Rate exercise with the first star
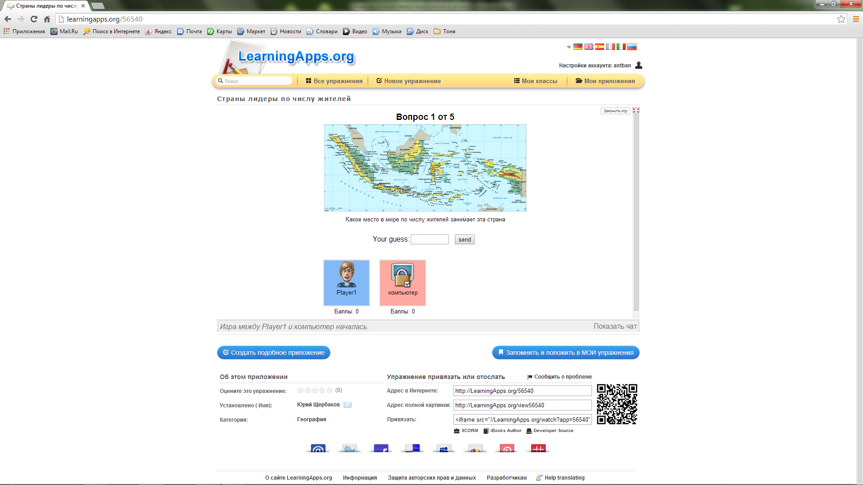The image size is (863, 485). pyautogui.click(x=301, y=390)
